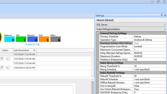The width and height of the screenshot is (167, 94).
Task: Sort by Last Occurrence dropdown arrow
Action: click(x=34, y=50)
